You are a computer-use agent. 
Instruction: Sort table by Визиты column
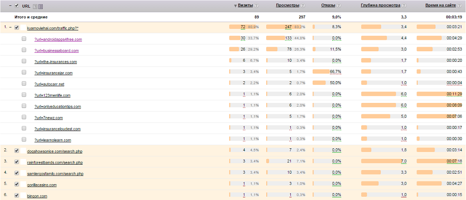point(245,5)
